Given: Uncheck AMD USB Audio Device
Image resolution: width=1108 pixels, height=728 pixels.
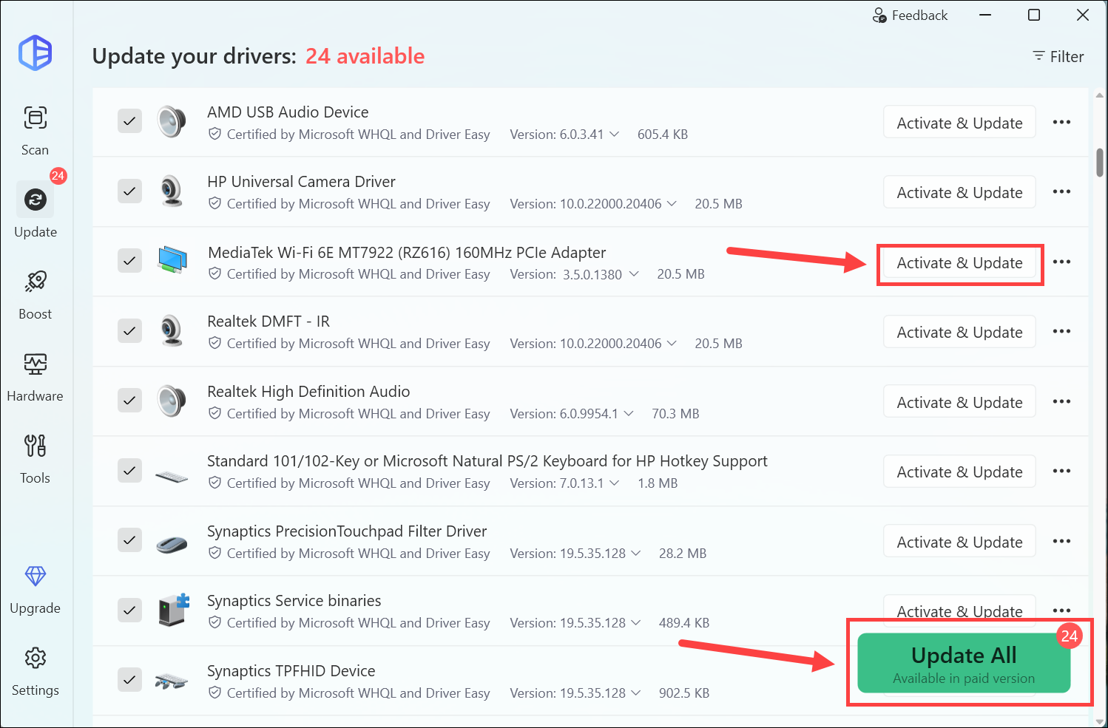Looking at the screenshot, I should 129,121.
